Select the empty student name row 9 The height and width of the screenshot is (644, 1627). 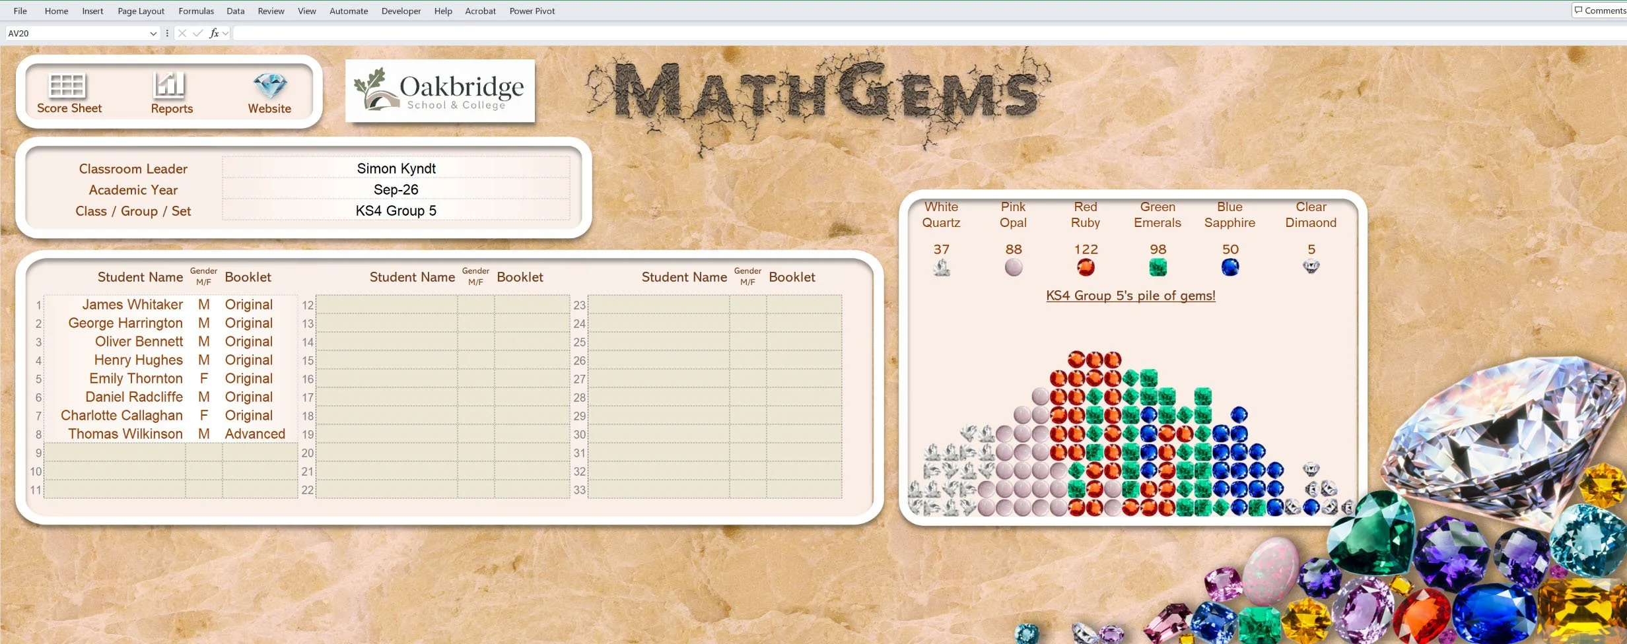(x=115, y=453)
